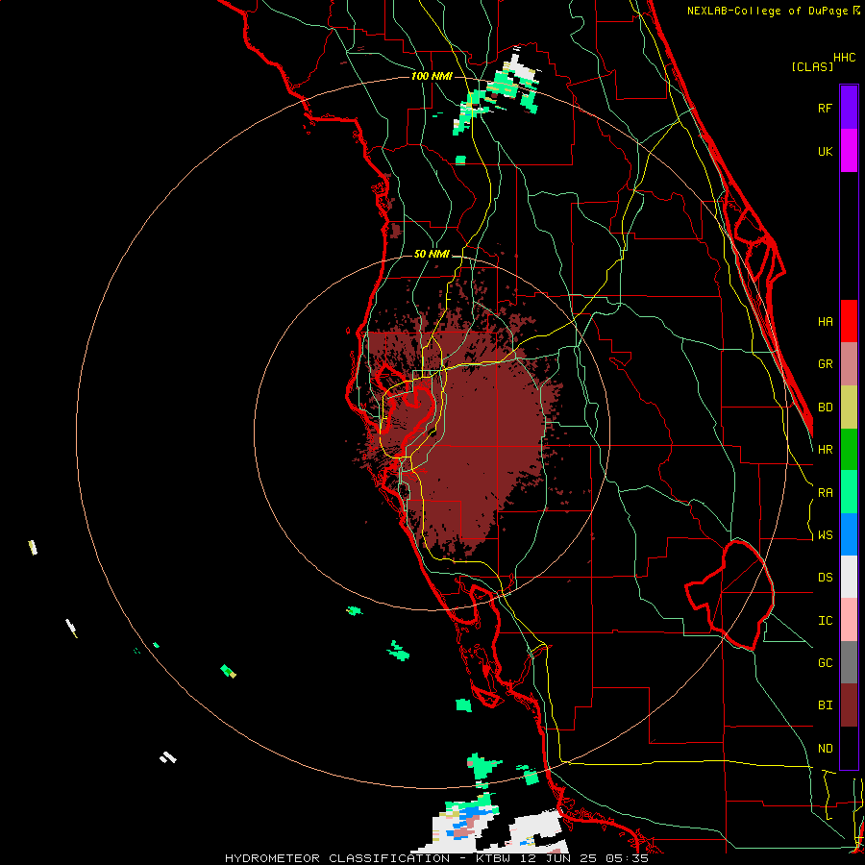Image resolution: width=865 pixels, height=865 pixels.
Task: Click the UK legend label
Action: [x=825, y=151]
